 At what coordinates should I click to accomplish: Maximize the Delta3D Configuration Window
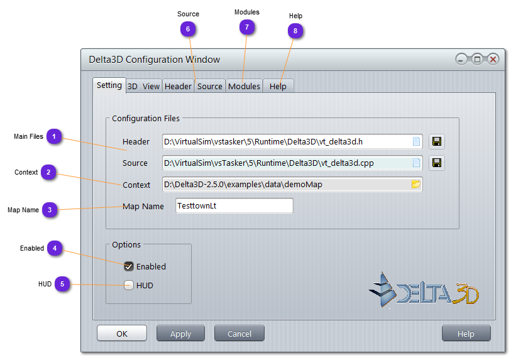477,60
